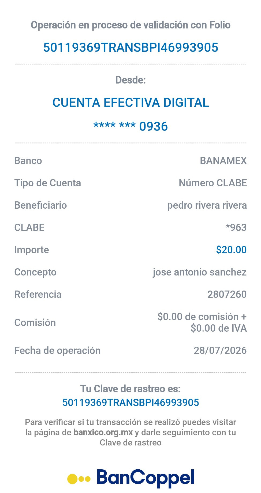Click the Fecha de operación label
261x493 pixels.
[x=57, y=351]
